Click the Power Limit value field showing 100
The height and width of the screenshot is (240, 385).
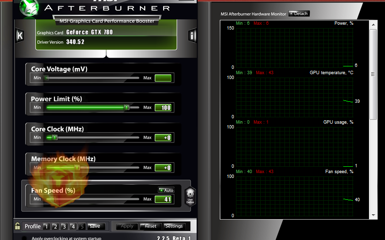pyautogui.click(x=163, y=108)
